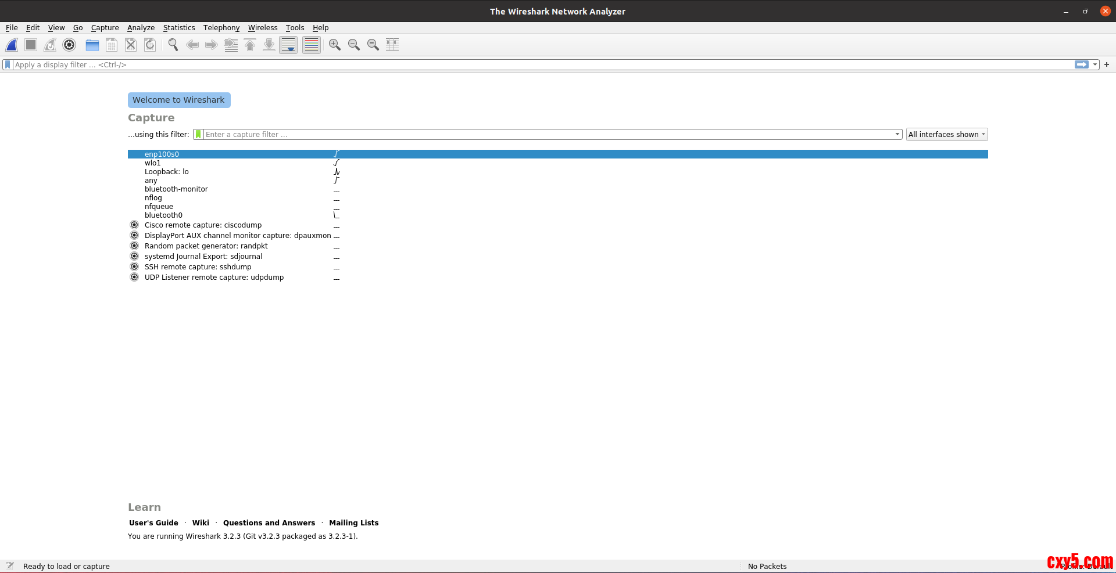
Task: Open the User's Guide link
Action: (153, 523)
